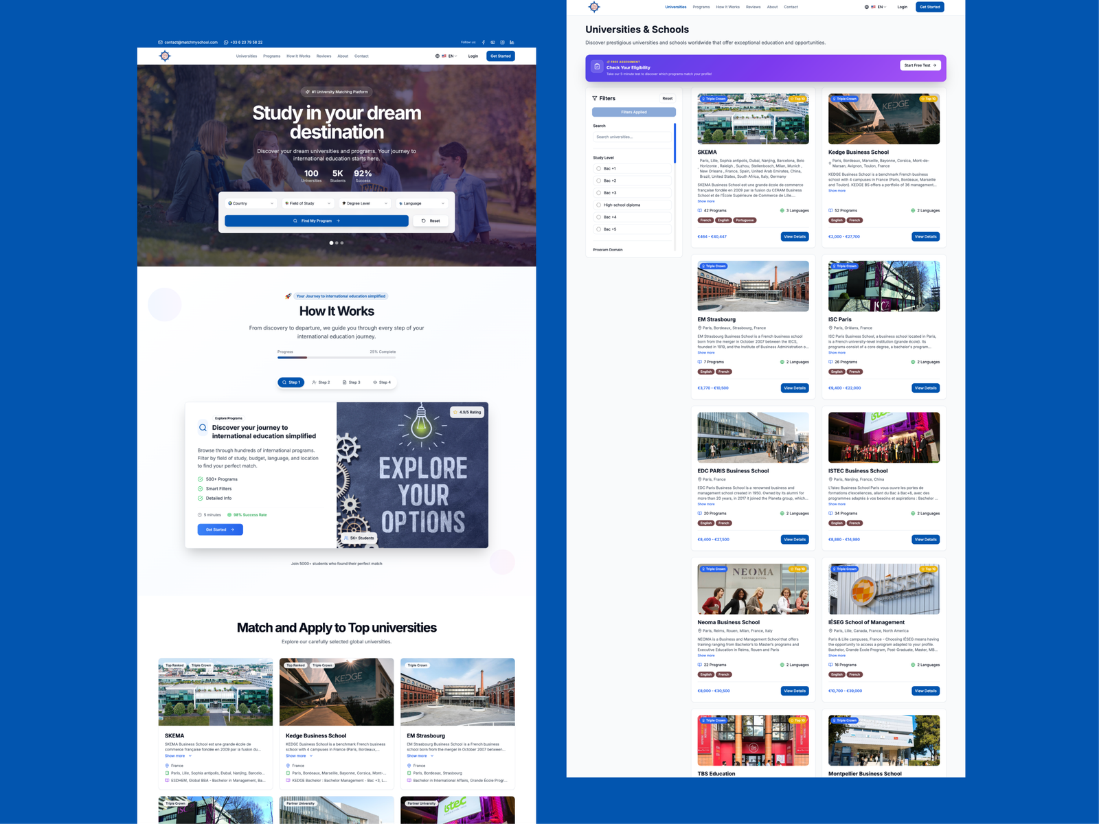
Task: Click the magnifier icon beside Discover your journey heading
Action: pyautogui.click(x=203, y=427)
